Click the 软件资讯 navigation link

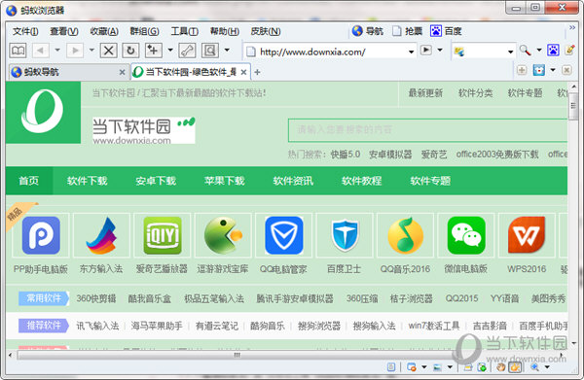tap(293, 181)
